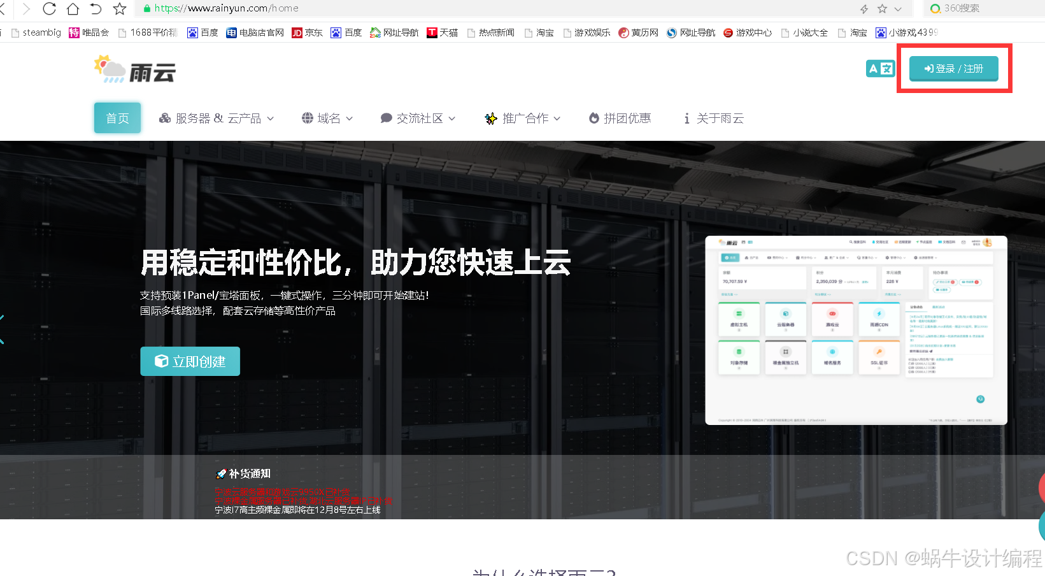
Task: Open the 黄历网 bookmark
Action: [638, 32]
